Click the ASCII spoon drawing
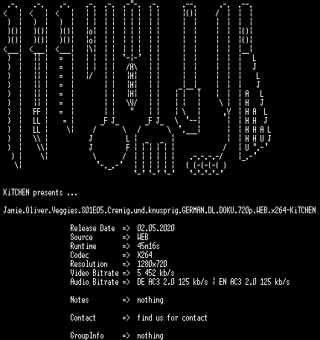Image resolution: width=320 pixels, height=340 pixels. (x=109, y=87)
